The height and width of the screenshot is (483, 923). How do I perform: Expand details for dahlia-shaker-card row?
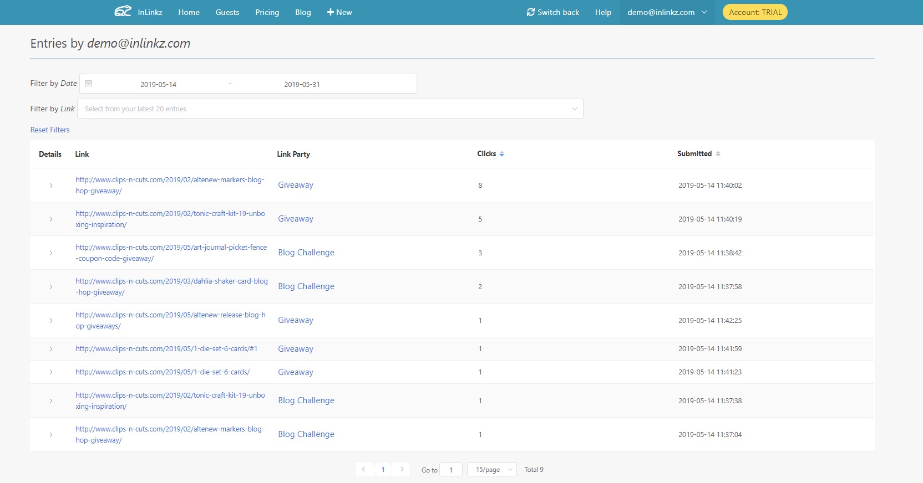[51, 287]
